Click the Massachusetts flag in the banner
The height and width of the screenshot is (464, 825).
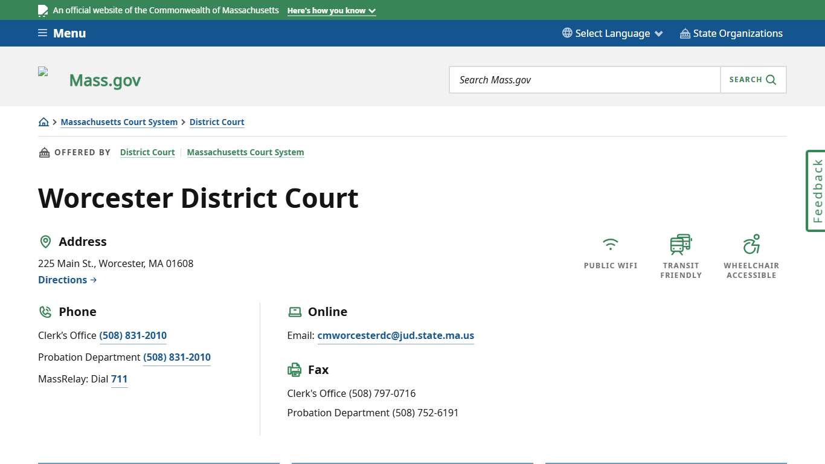42,10
